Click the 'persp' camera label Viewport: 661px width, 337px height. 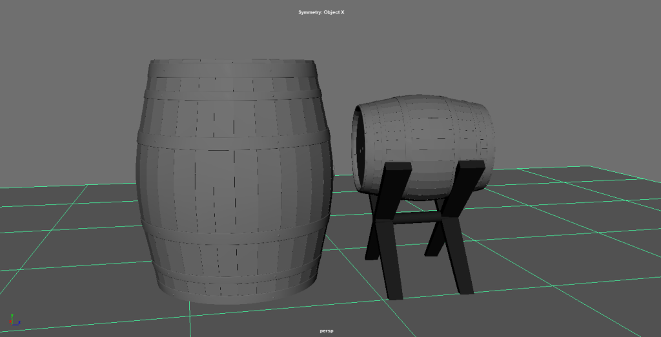(326, 331)
